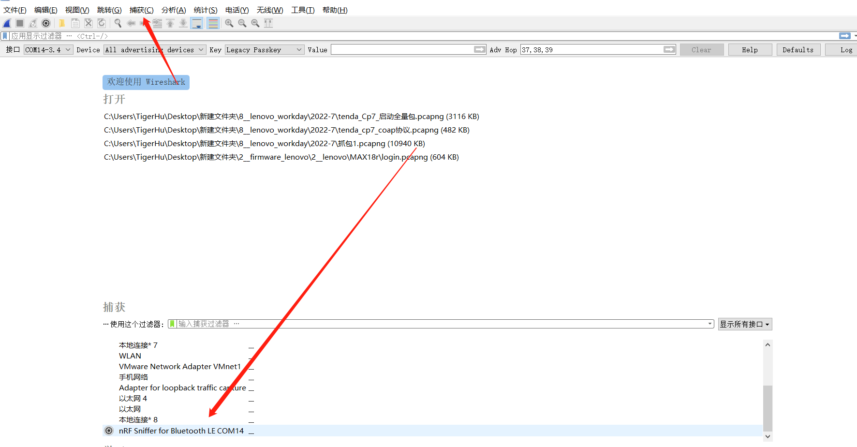Jump to the last packet icon
Image resolution: width=857 pixels, height=447 pixels.
click(x=183, y=23)
